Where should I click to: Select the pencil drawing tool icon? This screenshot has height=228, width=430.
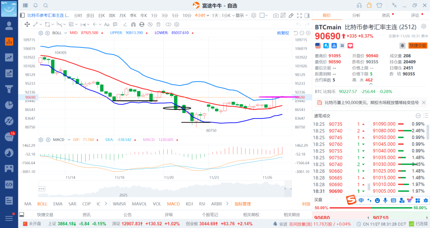[x=291, y=16]
